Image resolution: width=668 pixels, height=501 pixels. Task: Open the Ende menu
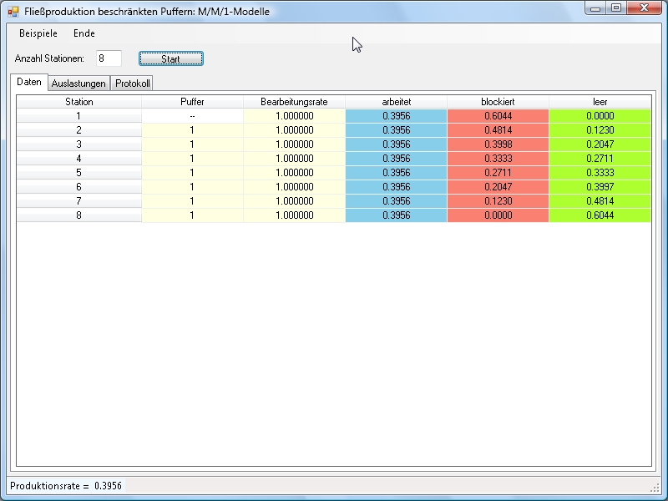pyautogui.click(x=84, y=33)
